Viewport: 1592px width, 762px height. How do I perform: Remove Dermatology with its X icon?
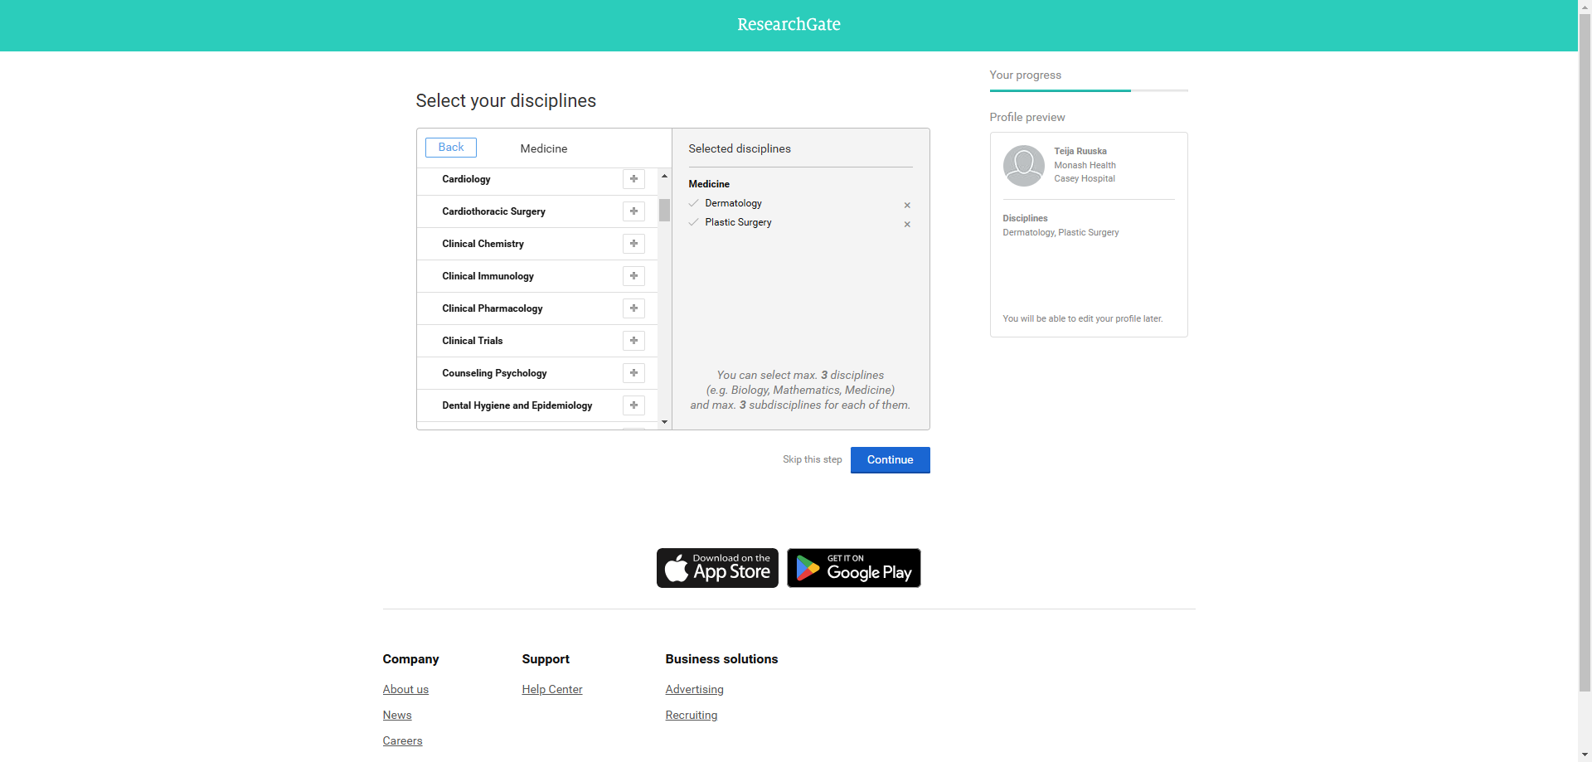click(x=907, y=206)
